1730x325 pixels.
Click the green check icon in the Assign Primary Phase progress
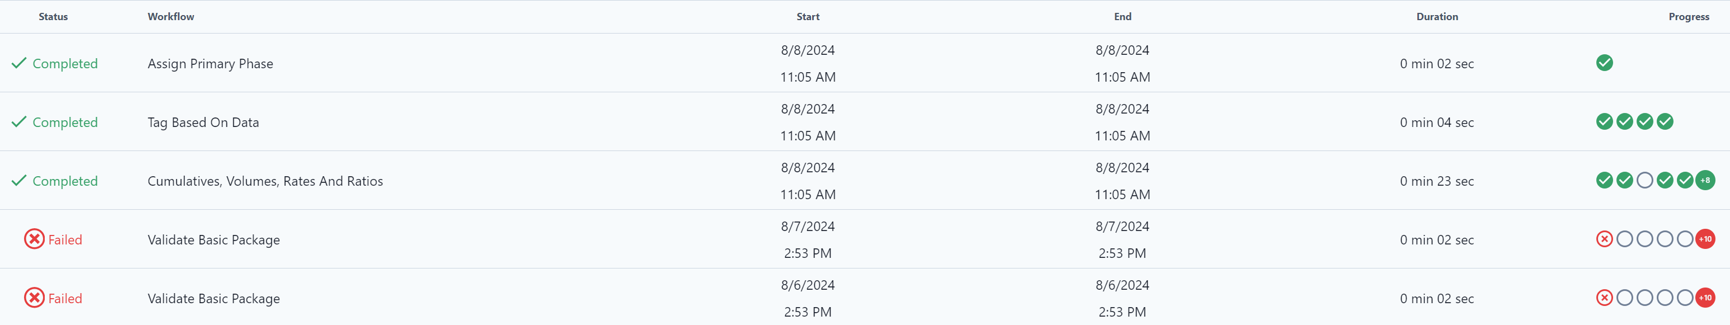pos(1604,63)
